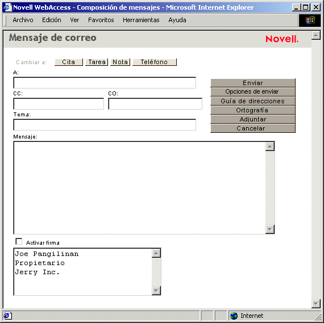Click the Enviar button
Screen dimensions: 324x323
point(253,83)
